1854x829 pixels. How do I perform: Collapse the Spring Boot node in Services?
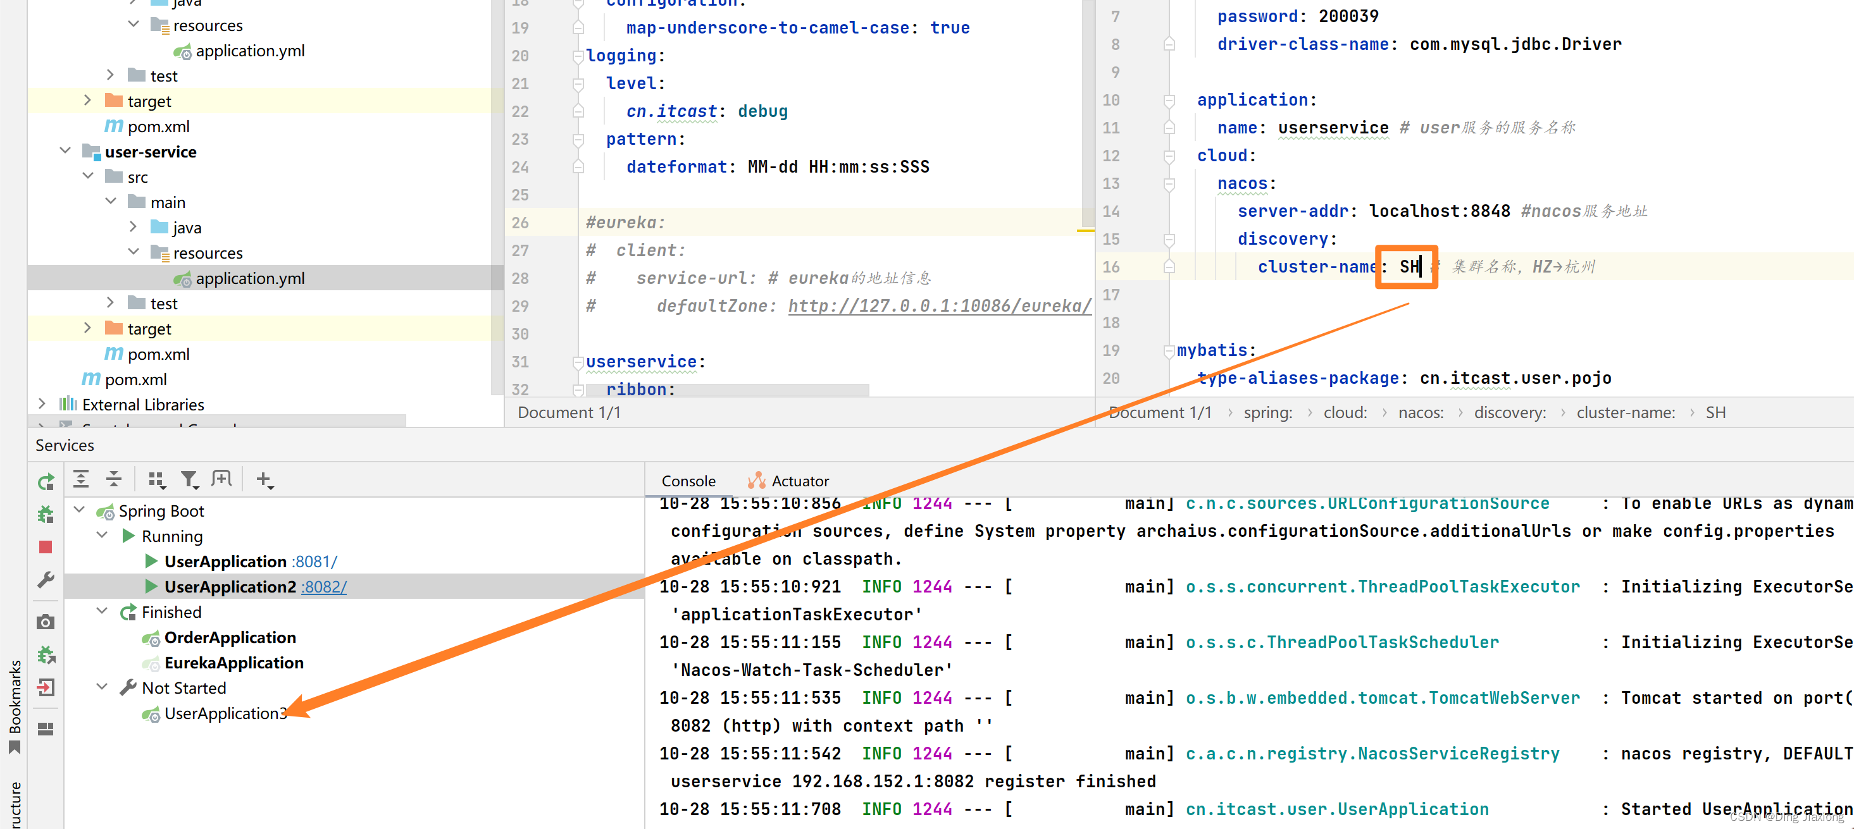(x=79, y=510)
